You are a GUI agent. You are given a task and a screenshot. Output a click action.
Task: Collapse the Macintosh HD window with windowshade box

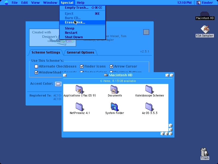coord(171,75)
